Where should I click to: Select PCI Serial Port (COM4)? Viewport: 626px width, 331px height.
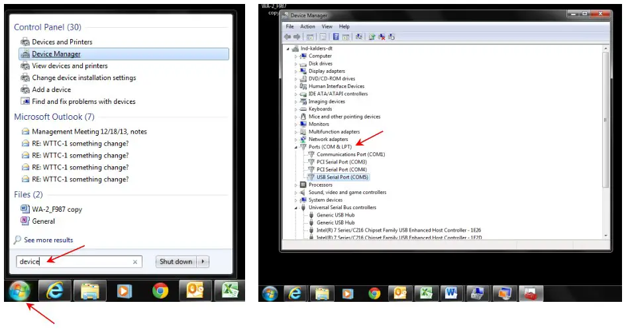341,169
